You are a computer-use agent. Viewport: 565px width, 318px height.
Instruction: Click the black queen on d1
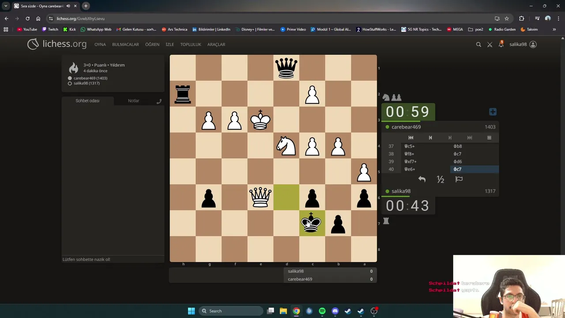click(x=286, y=68)
